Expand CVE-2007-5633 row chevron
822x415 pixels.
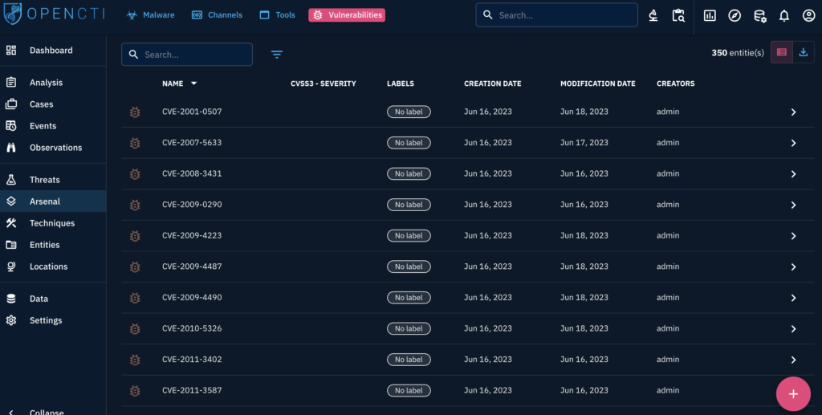(793, 143)
